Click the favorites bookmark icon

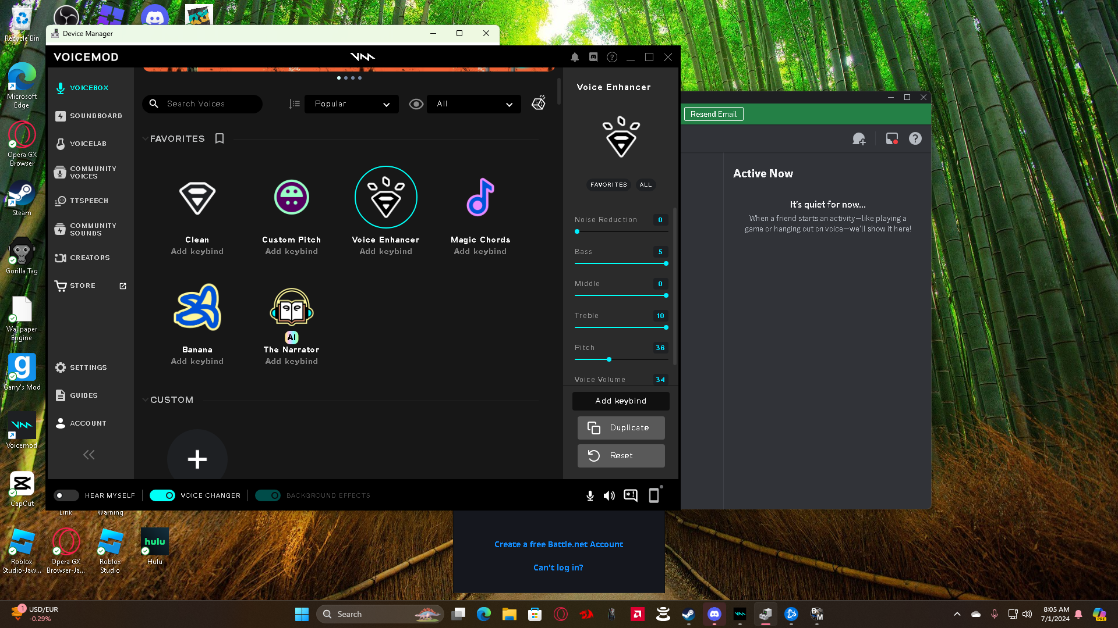pos(220,138)
